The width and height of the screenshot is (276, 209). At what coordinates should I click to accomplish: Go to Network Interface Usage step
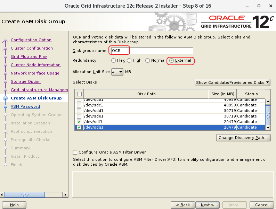(35, 73)
